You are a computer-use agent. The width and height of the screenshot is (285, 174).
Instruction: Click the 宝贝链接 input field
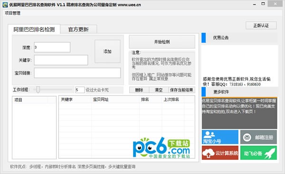point(77,73)
